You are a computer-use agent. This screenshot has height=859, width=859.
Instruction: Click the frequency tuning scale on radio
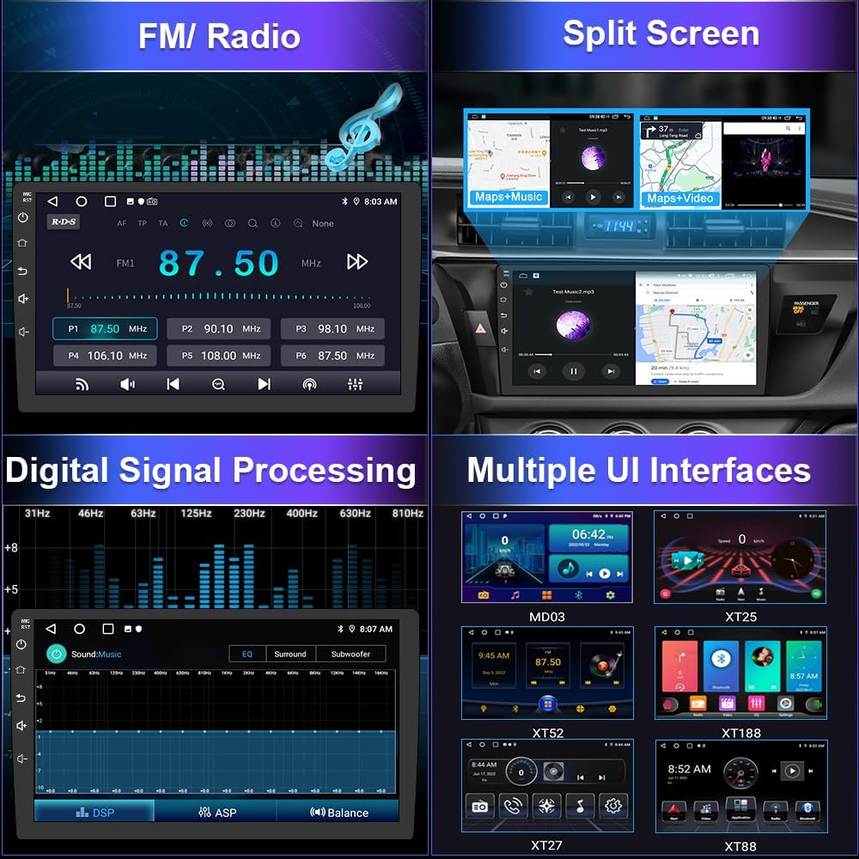[218, 297]
